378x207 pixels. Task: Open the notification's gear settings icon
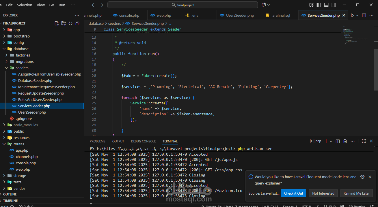coord(362,177)
